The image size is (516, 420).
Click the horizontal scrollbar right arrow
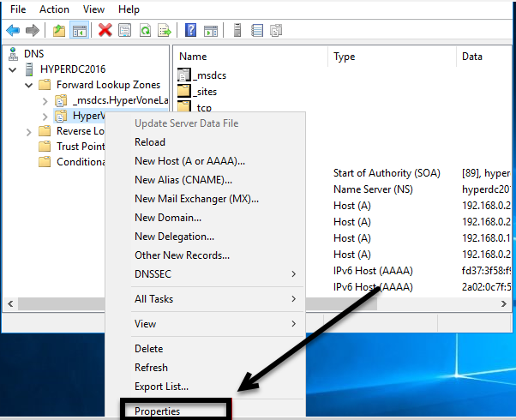[504, 303]
